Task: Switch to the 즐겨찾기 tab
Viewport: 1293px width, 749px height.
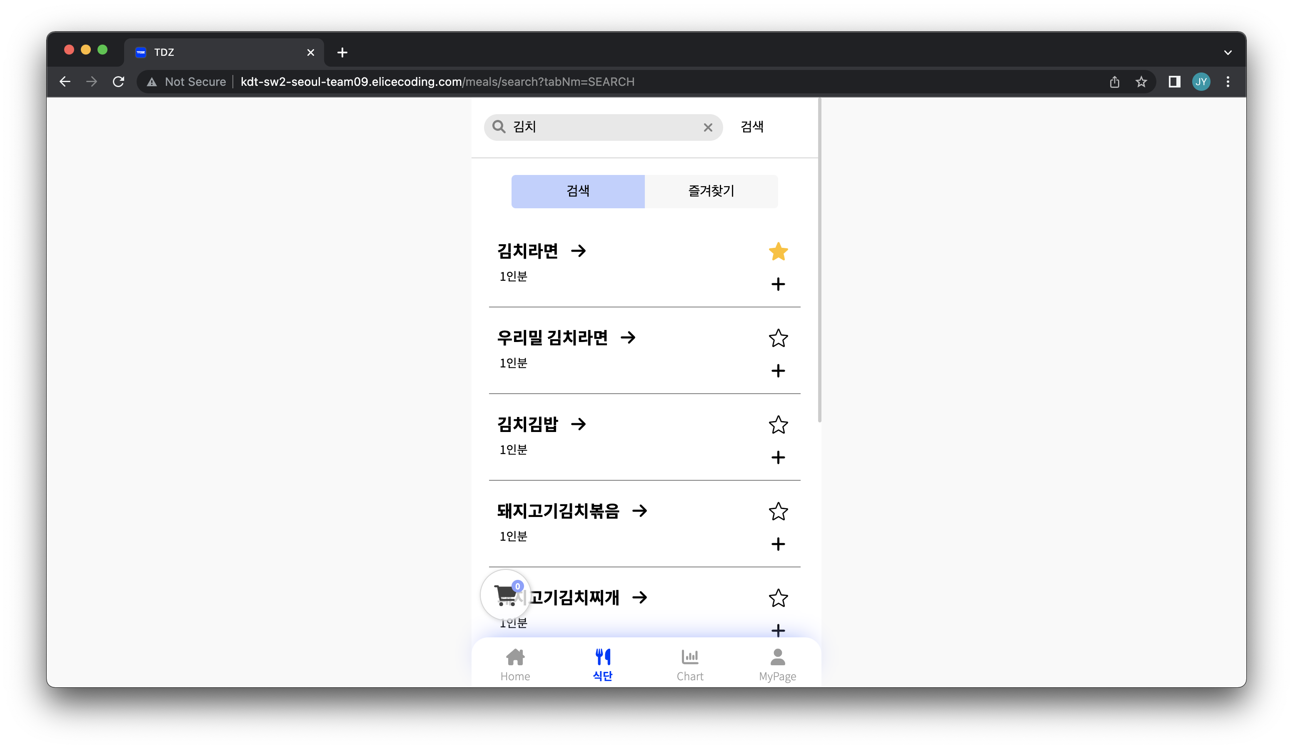Action: coord(711,191)
